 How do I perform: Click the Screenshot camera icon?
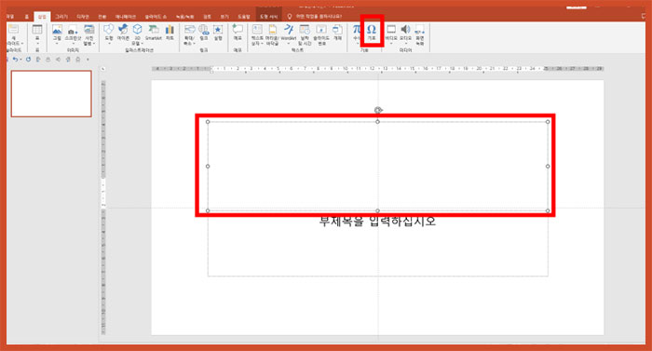pos(73,31)
